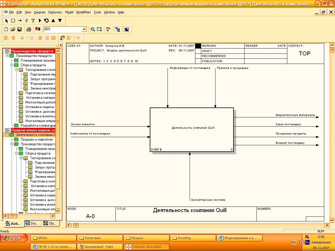
Task: Select the red Предлагаемая модель root node
Action: tap(33, 130)
